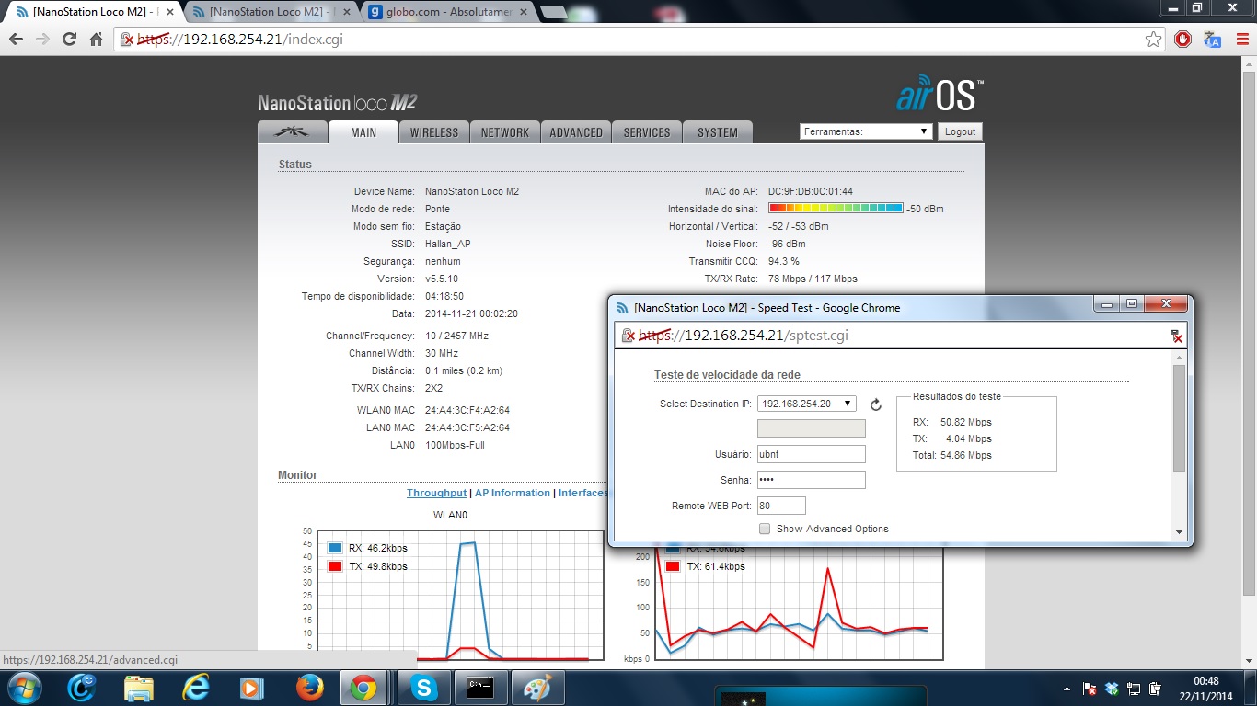Open the NETWORK tab

[x=505, y=132]
